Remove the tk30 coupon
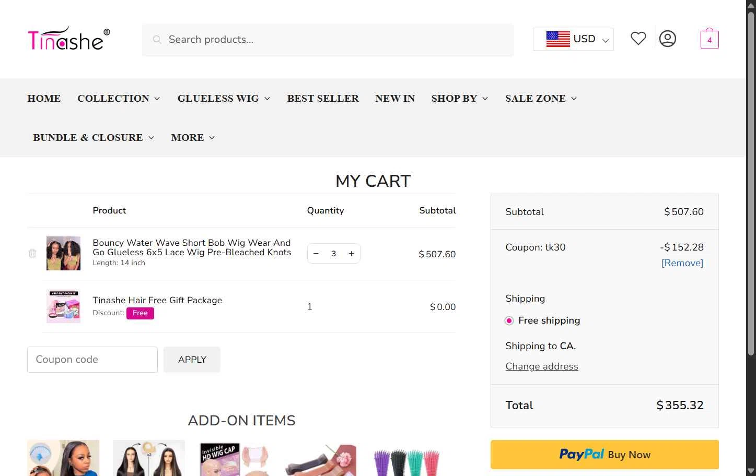This screenshot has width=756, height=476. pos(682,263)
